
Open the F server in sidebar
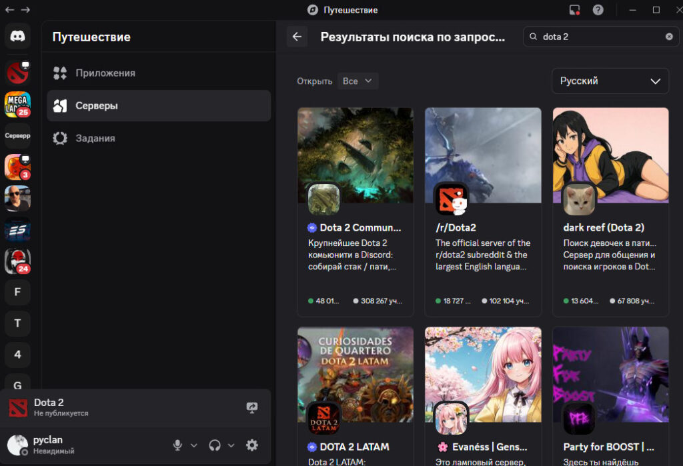coord(17,292)
